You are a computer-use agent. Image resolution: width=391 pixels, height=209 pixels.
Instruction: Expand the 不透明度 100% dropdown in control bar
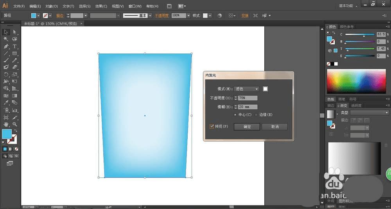[188, 16]
